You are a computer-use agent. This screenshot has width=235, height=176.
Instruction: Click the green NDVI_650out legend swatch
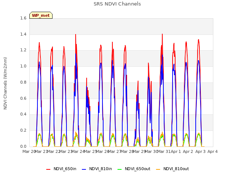click(119, 169)
